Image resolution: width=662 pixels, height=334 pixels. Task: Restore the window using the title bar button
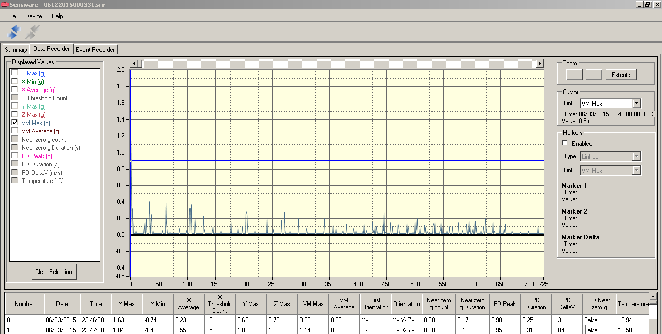(647, 4)
